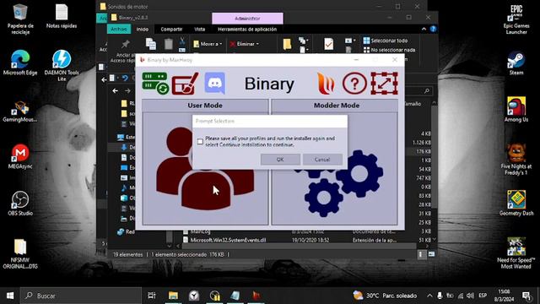Show hidden system tray icons

[x=429, y=296]
